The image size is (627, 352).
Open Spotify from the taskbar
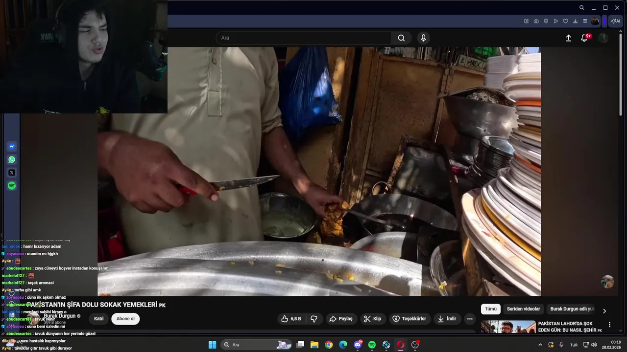pyautogui.click(x=372, y=345)
